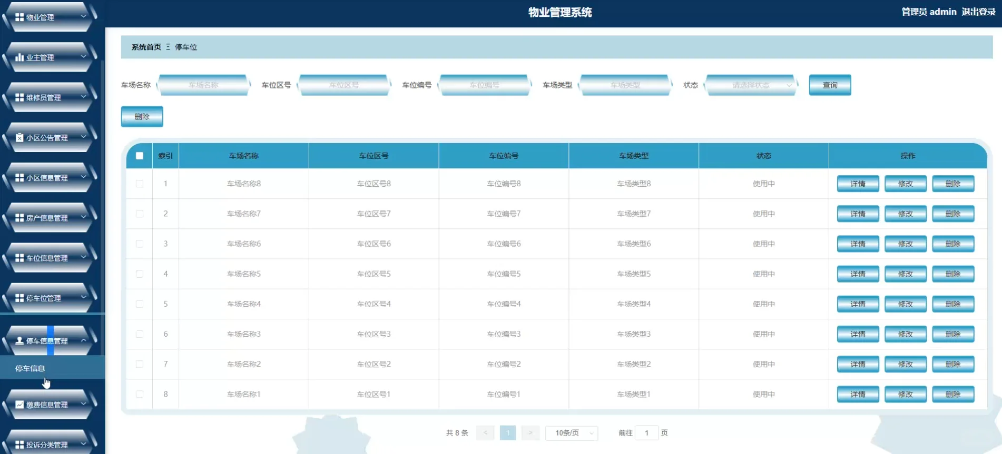Open the 停车位管理 menu label
This screenshot has width=1002, height=454.
pyautogui.click(x=44, y=298)
